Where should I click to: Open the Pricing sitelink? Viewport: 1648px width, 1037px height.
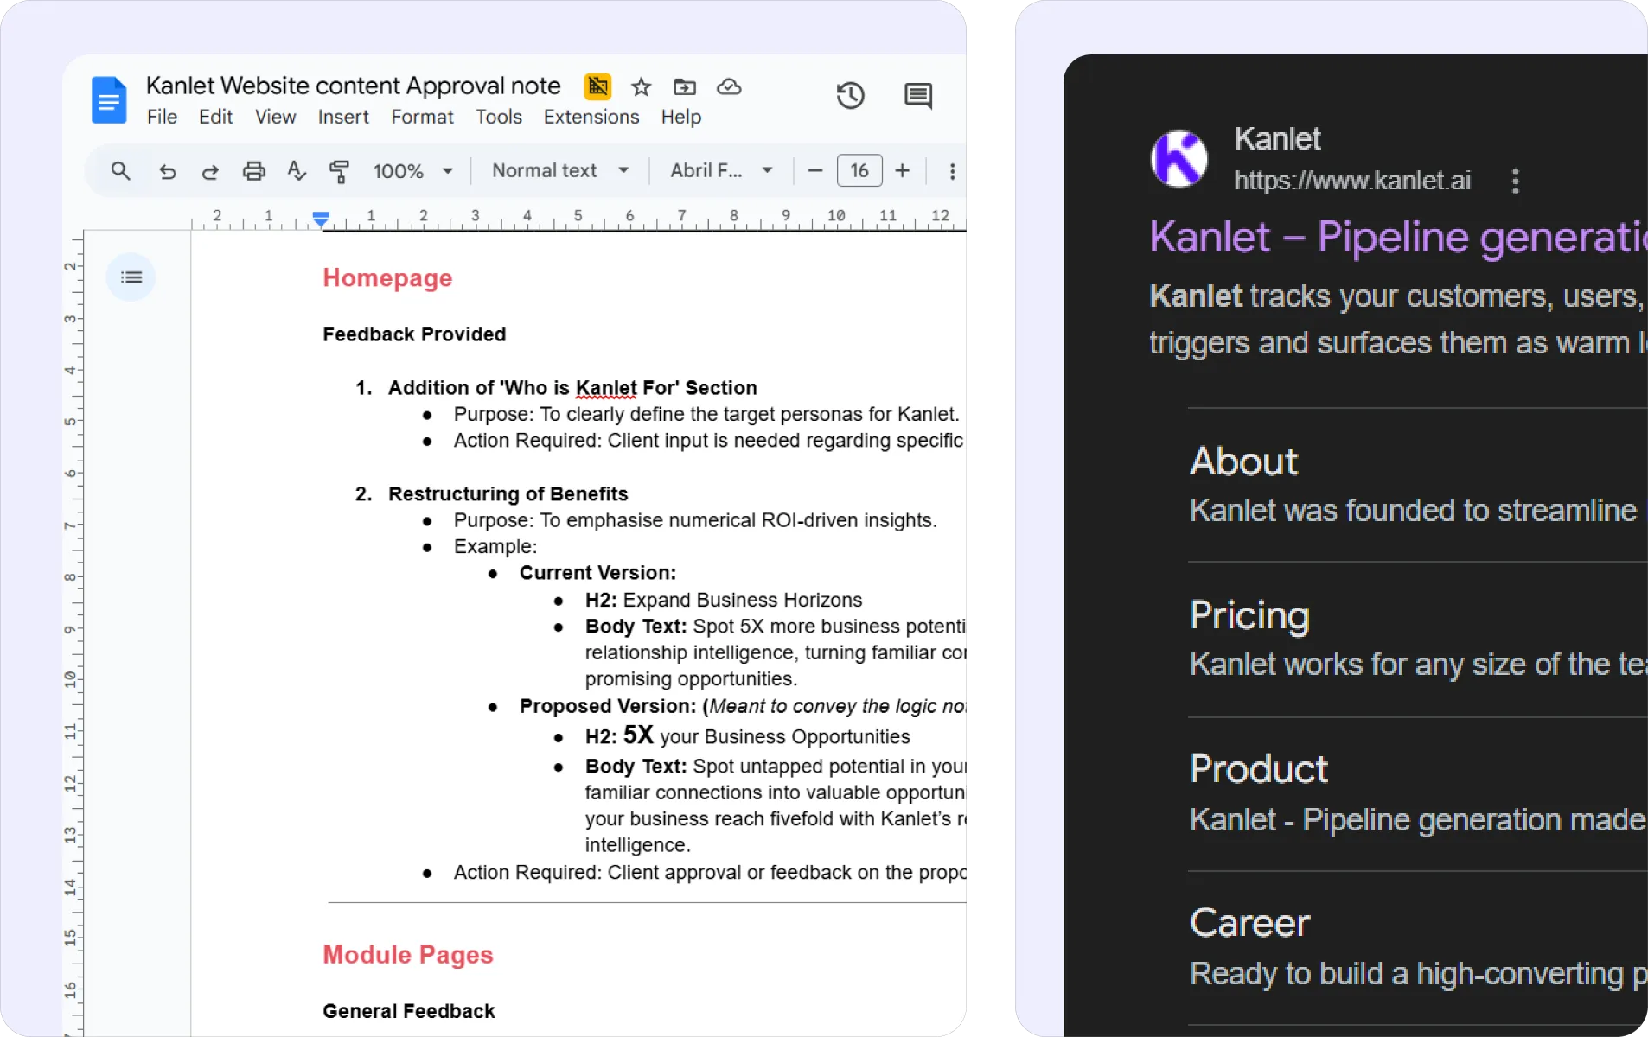pos(1249,615)
